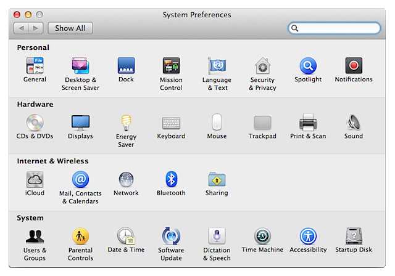Go back with the left arrow button
395x276 pixels.
pyautogui.click(x=22, y=28)
